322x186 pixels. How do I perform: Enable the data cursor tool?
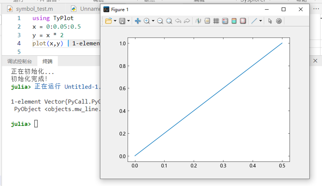[198, 21]
